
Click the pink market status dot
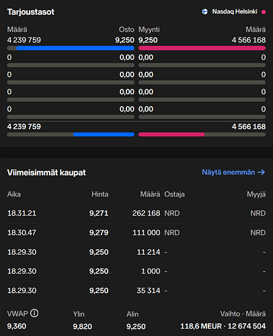(264, 12)
